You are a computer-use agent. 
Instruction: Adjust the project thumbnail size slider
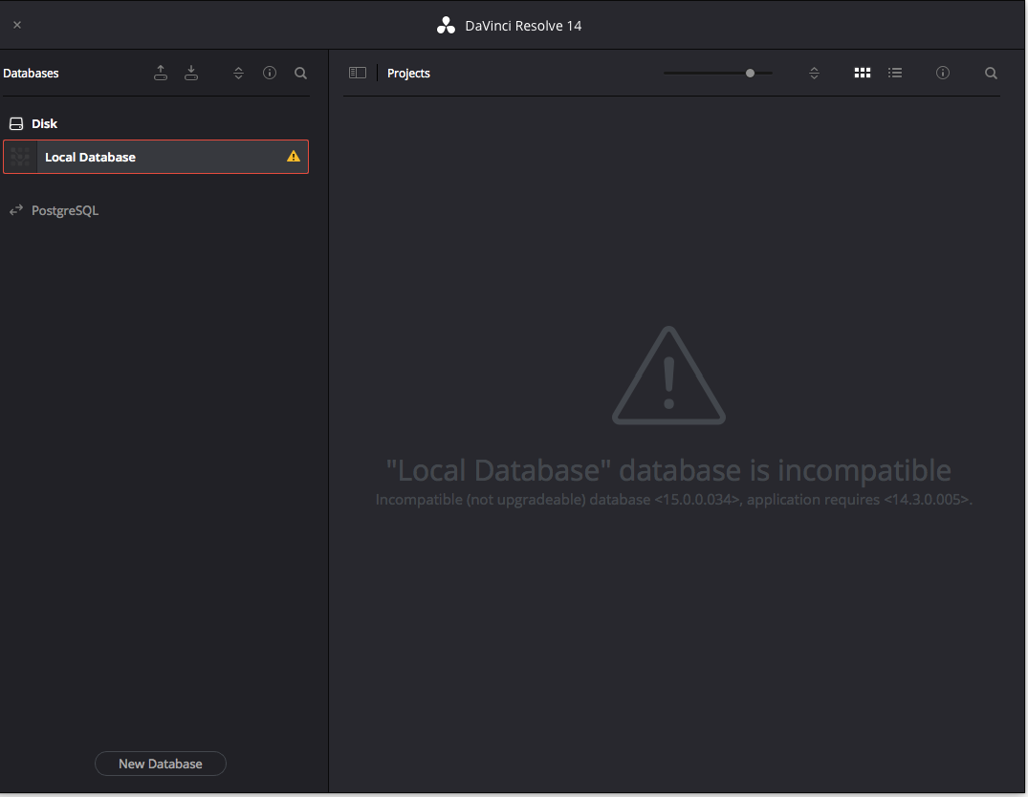(750, 73)
